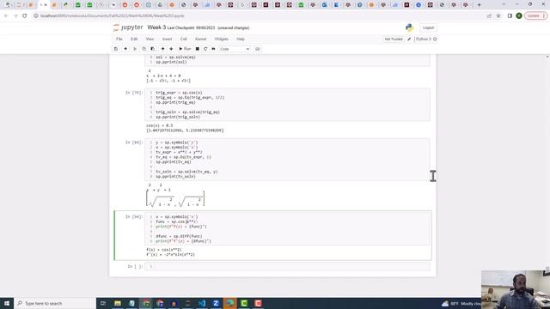Cut the selected cell with scissors icon
550x309 pixels.
[x=135, y=49]
